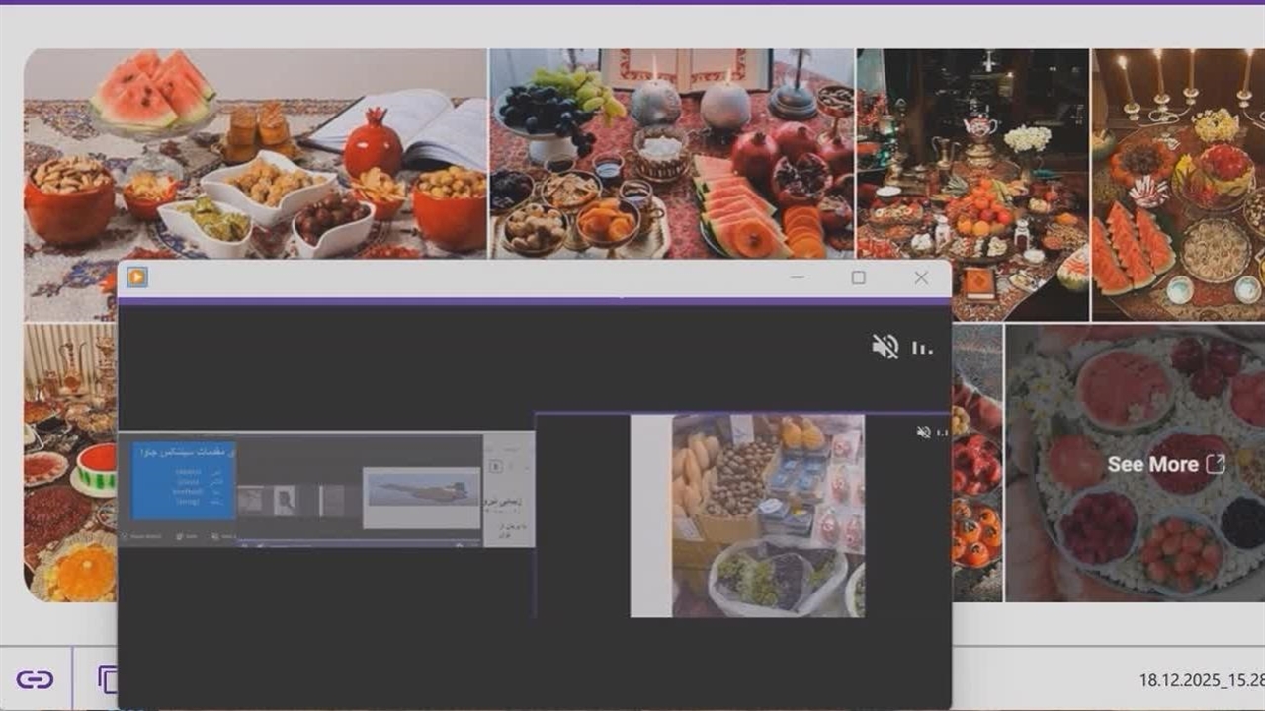Click the small audio bars in nested video
The image size is (1265, 711).
(942, 433)
